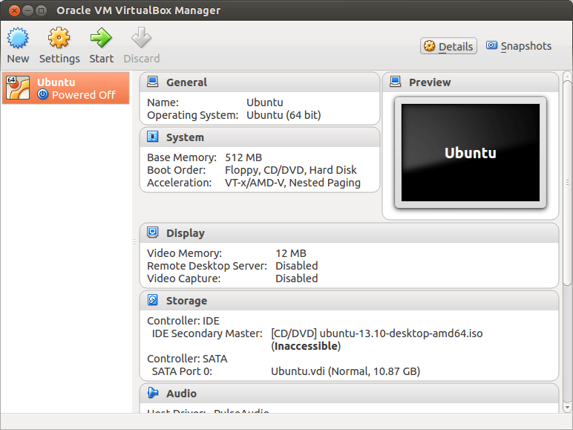Viewport: 573px width, 430px height.
Task: Open the General section header link
Action: 186,82
